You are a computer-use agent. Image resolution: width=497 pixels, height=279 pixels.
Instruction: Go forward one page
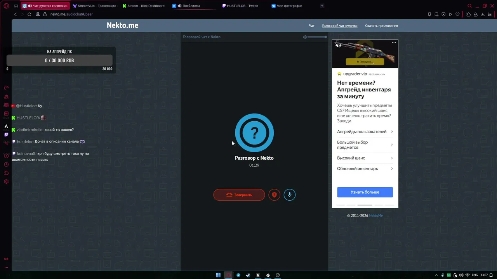coord(22,14)
